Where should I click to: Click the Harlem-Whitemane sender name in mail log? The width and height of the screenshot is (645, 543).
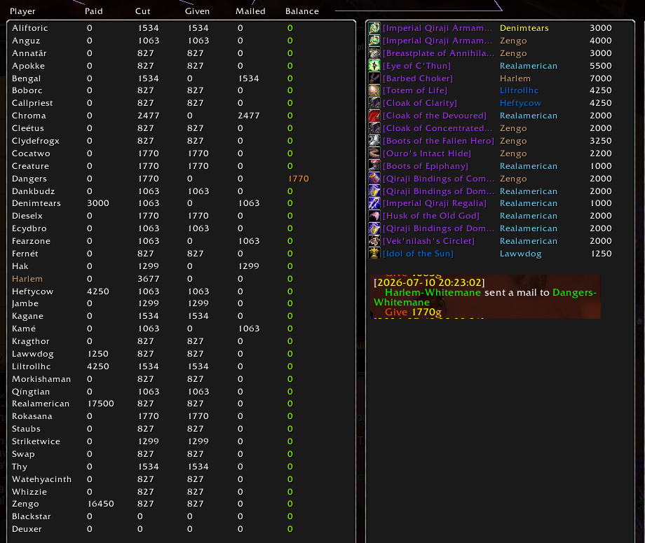pos(433,292)
